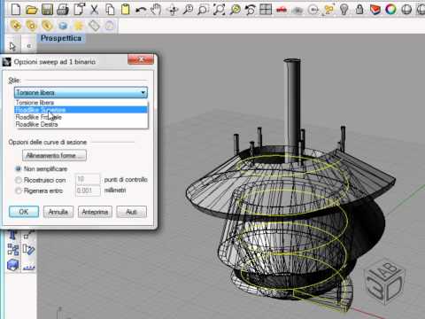Click the Annulla button
The height and width of the screenshot is (319, 425).
tap(58, 212)
